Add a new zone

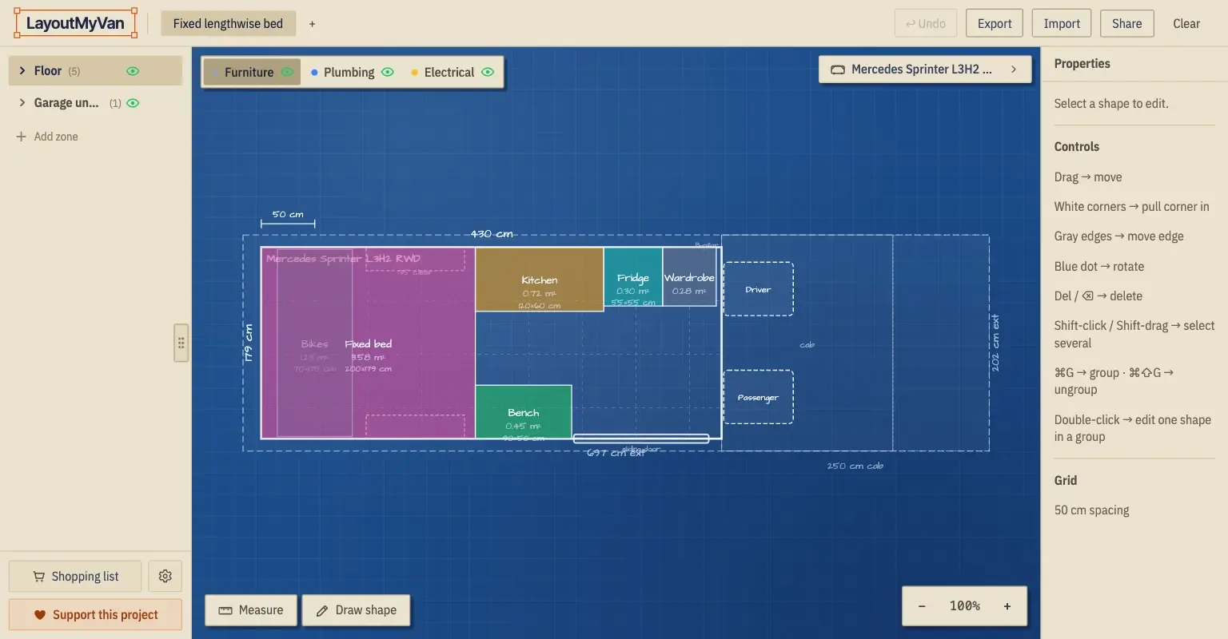(47, 137)
